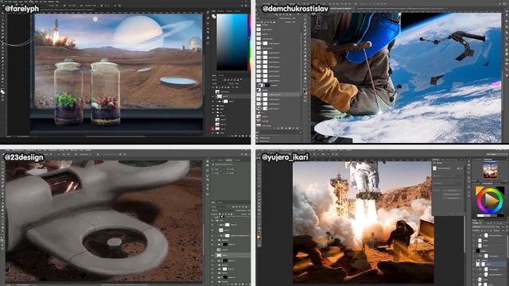Select the highlighted layer in demchukrostislav's layers panel
This screenshot has height=286, width=509.
[x=278, y=95]
